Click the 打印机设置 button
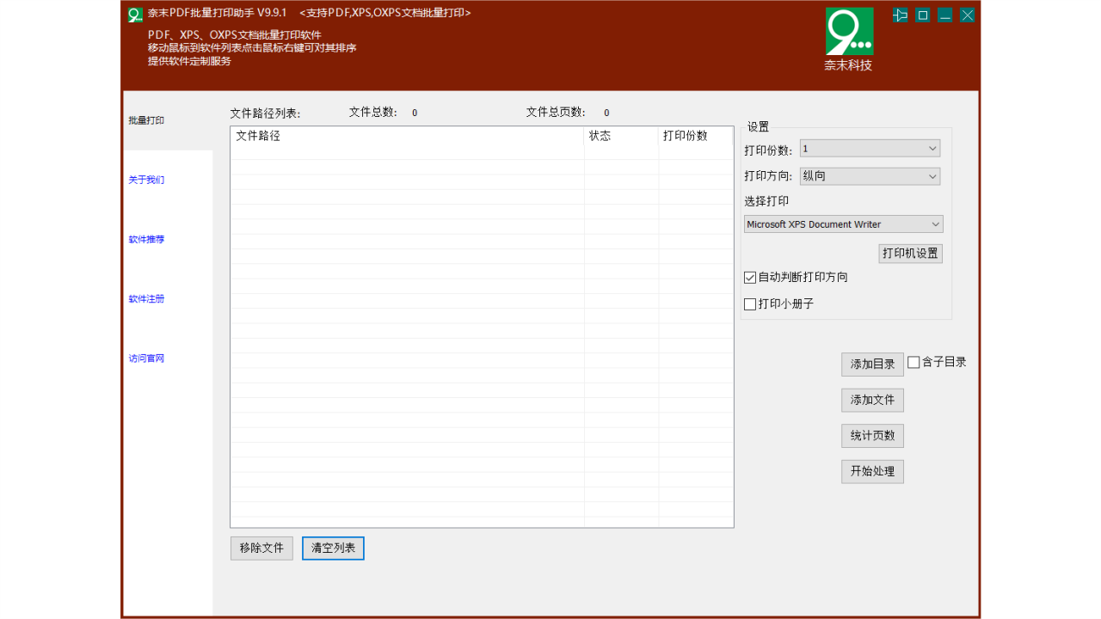 coord(911,254)
